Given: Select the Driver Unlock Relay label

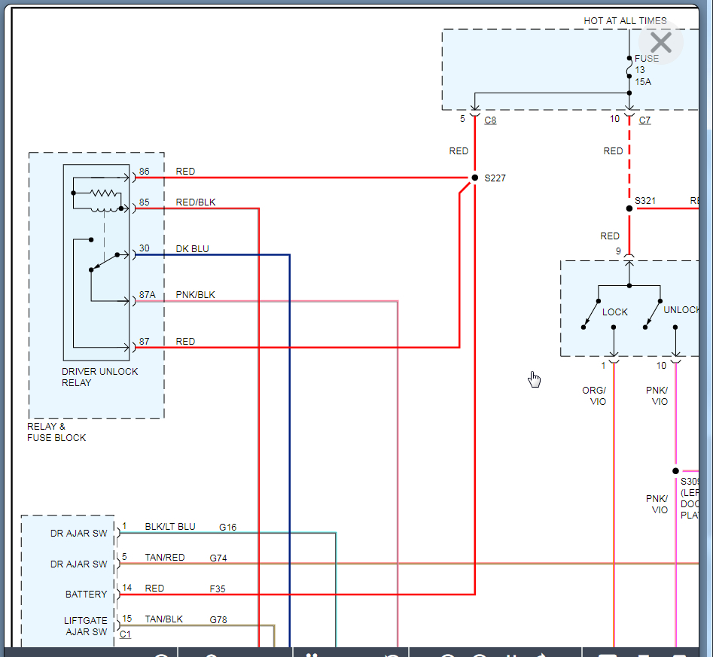Looking at the screenshot, I should 99,377.
